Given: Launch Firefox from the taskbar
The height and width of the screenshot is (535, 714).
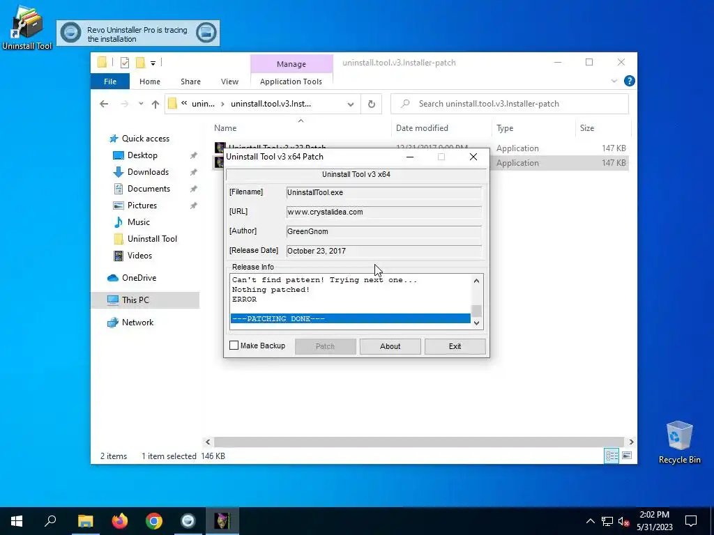Looking at the screenshot, I should pyautogui.click(x=120, y=521).
